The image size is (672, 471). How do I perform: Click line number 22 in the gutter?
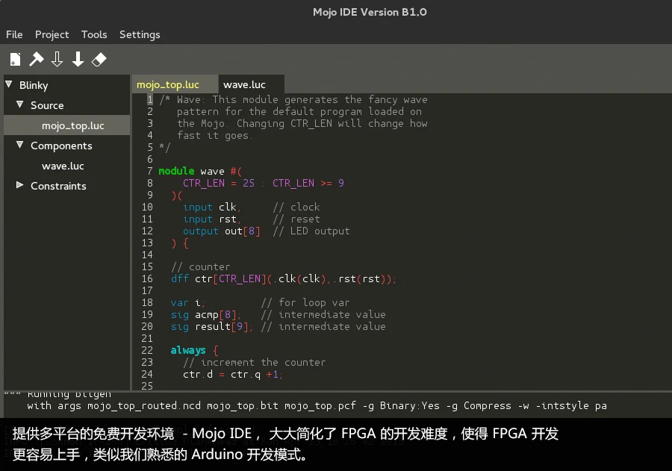(x=147, y=350)
